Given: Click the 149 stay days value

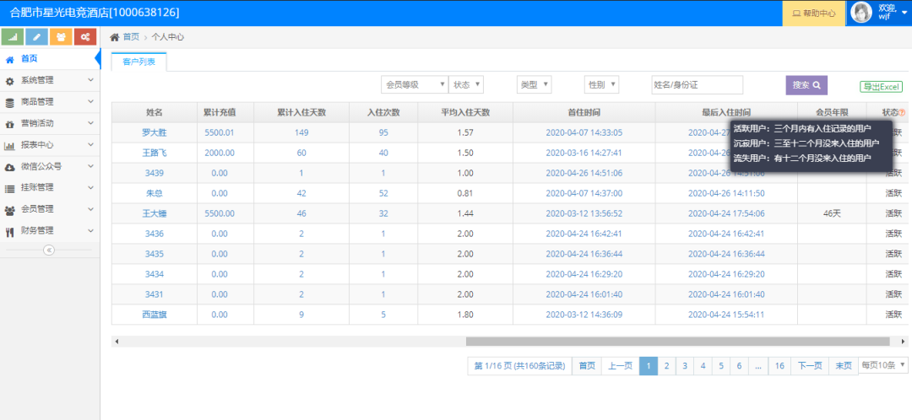Looking at the screenshot, I should [301, 133].
